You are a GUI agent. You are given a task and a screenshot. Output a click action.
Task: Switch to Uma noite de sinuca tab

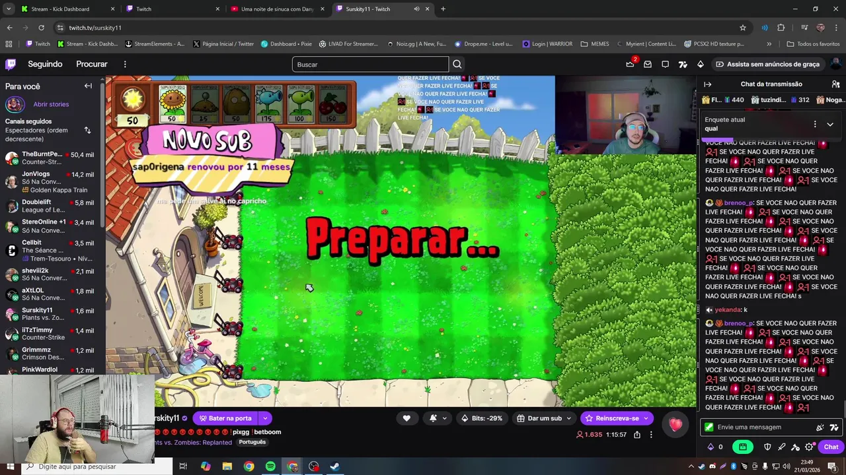click(x=278, y=9)
